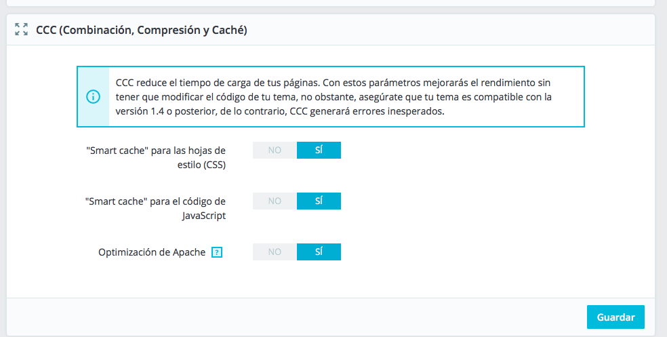This screenshot has height=337, width=667.
Task: Click the notice's first line about CCC load time
Action: [332, 82]
